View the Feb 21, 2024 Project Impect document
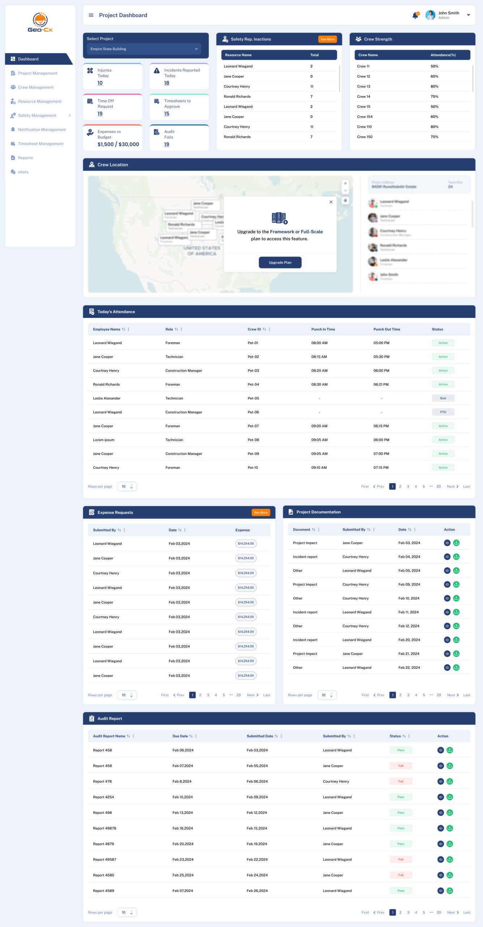The height and width of the screenshot is (927, 483). tap(447, 654)
